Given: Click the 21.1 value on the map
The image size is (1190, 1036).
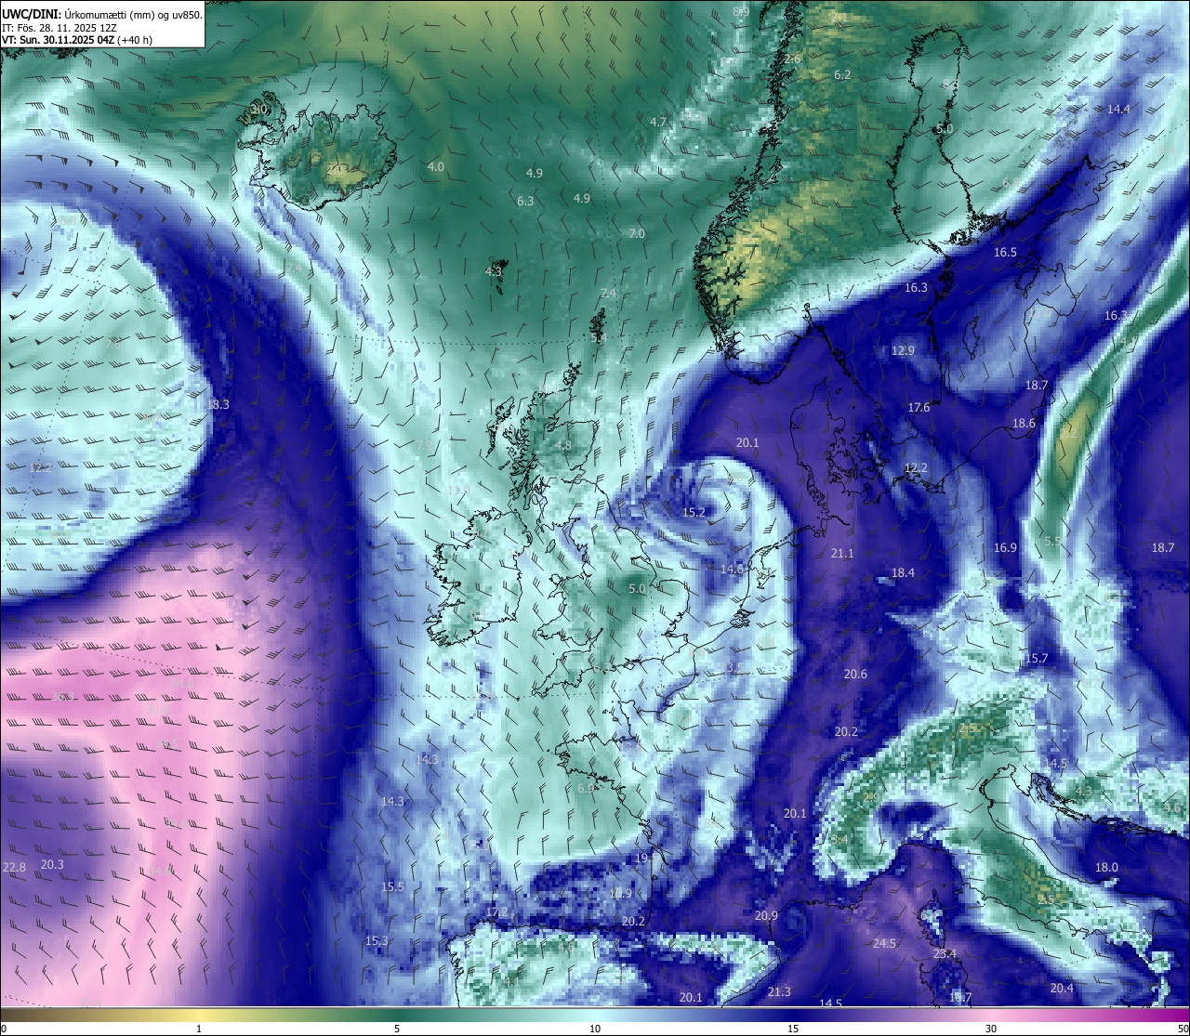Looking at the screenshot, I should (x=841, y=553).
